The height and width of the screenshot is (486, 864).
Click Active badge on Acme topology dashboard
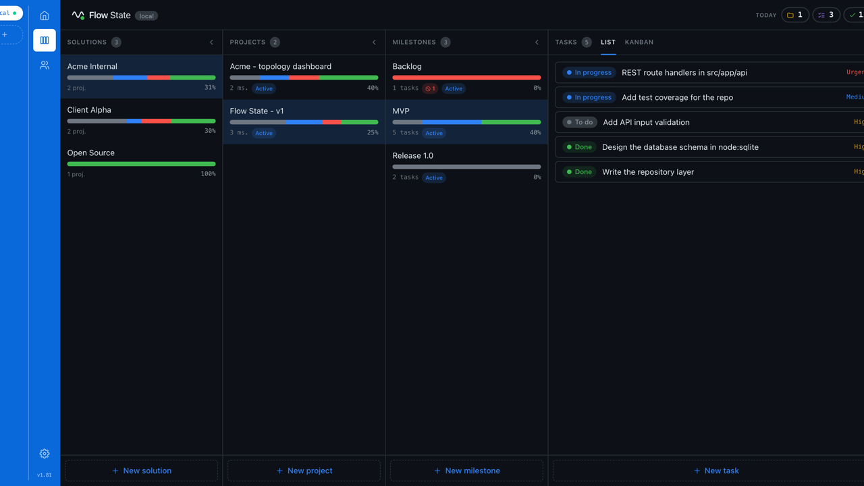(264, 88)
